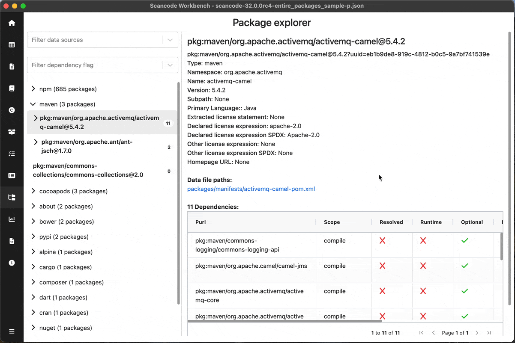Expand the nuget (1 packages) group
The width and height of the screenshot is (515, 343).
point(33,328)
